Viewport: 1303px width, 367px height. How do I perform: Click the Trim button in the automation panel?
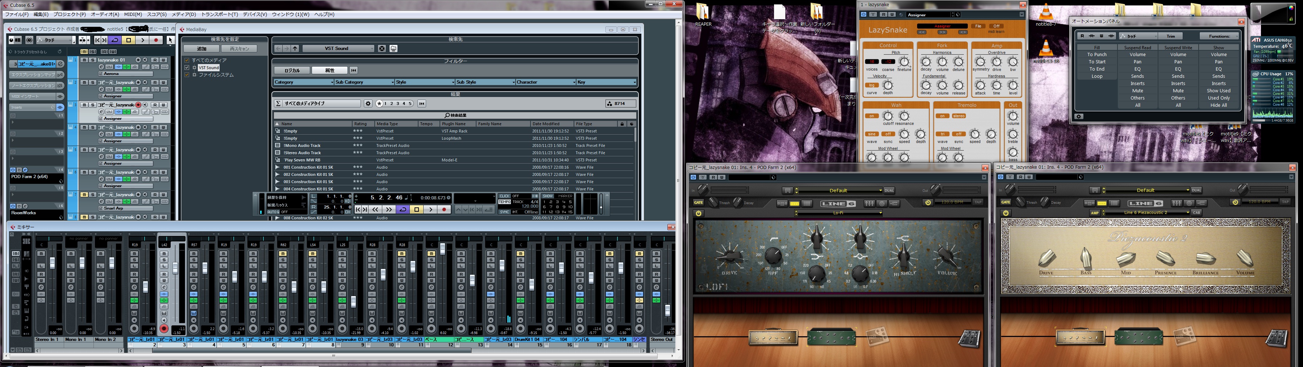pos(1171,36)
